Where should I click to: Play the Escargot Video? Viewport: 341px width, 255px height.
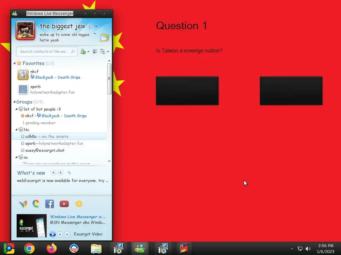[x=52, y=234]
